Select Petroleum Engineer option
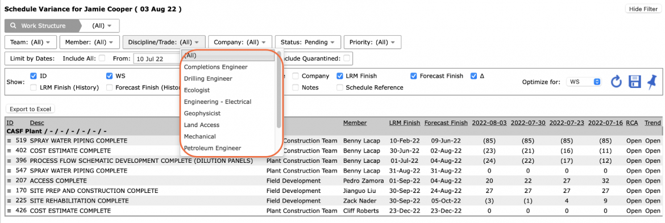Image resolution: width=665 pixels, height=223 pixels. pyautogui.click(x=228, y=148)
